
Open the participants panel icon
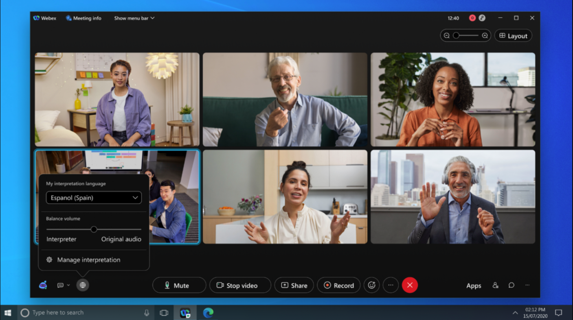pyautogui.click(x=495, y=285)
